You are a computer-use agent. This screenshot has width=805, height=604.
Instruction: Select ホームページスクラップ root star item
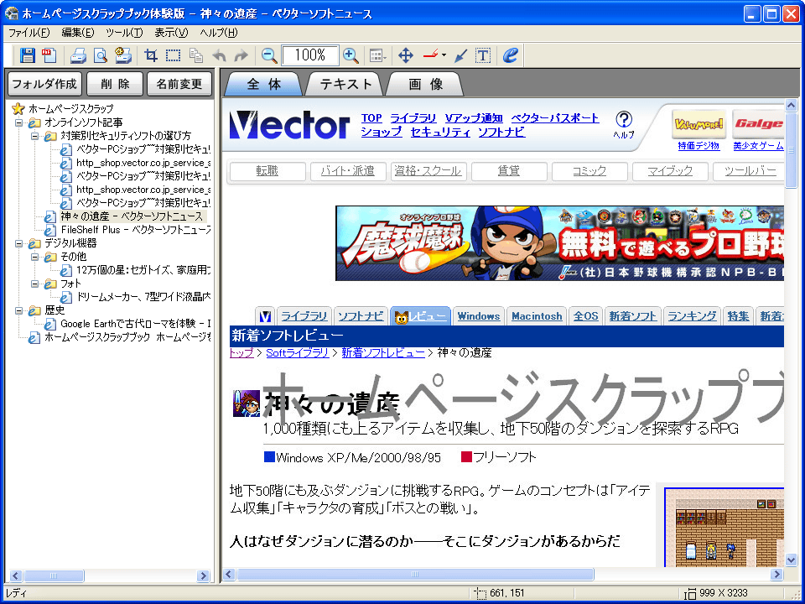coord(63,109)
